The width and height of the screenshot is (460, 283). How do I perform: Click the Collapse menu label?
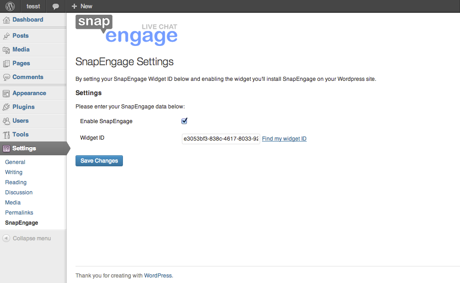tap(32, 238)
